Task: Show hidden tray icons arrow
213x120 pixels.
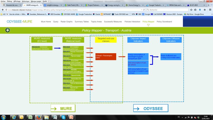Action: pyautogui.click(x=182, y=117)
